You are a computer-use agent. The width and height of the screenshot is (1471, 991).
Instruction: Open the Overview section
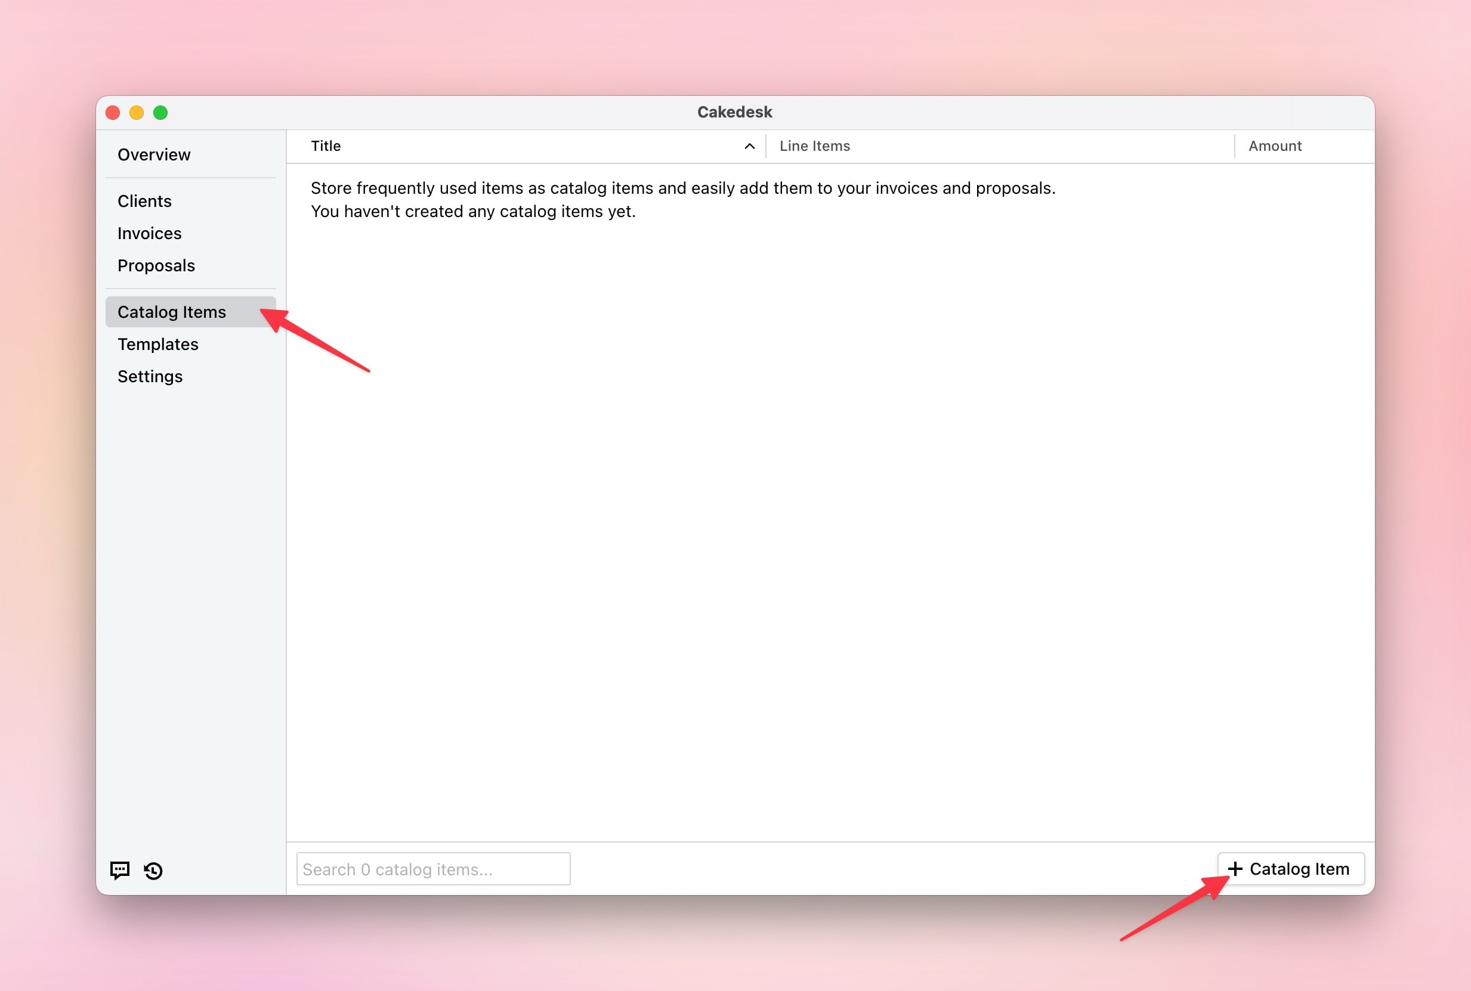click(x=154, y=154)
